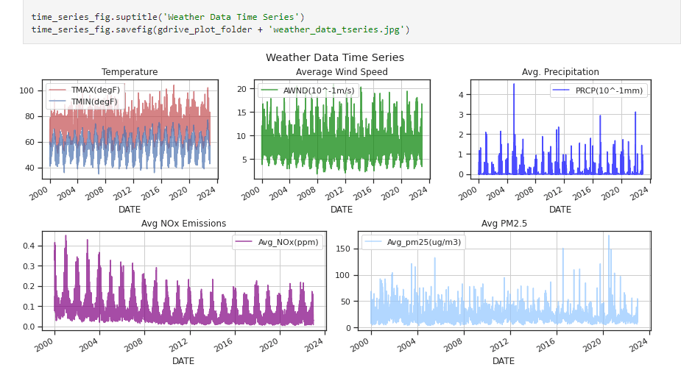
Task: Click the TMIN(degF) legend entry
Action: (x=83, y=102)
